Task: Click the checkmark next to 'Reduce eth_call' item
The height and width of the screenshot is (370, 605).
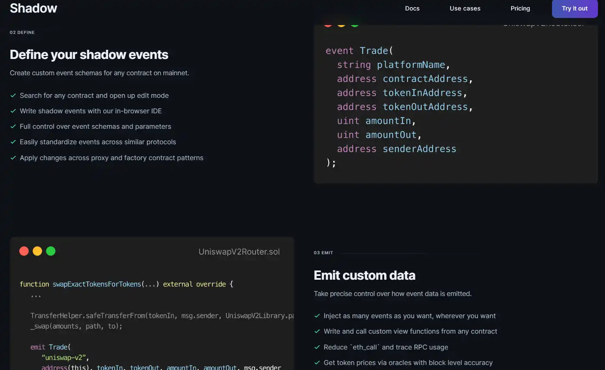Action: click(x=317, y=347)
